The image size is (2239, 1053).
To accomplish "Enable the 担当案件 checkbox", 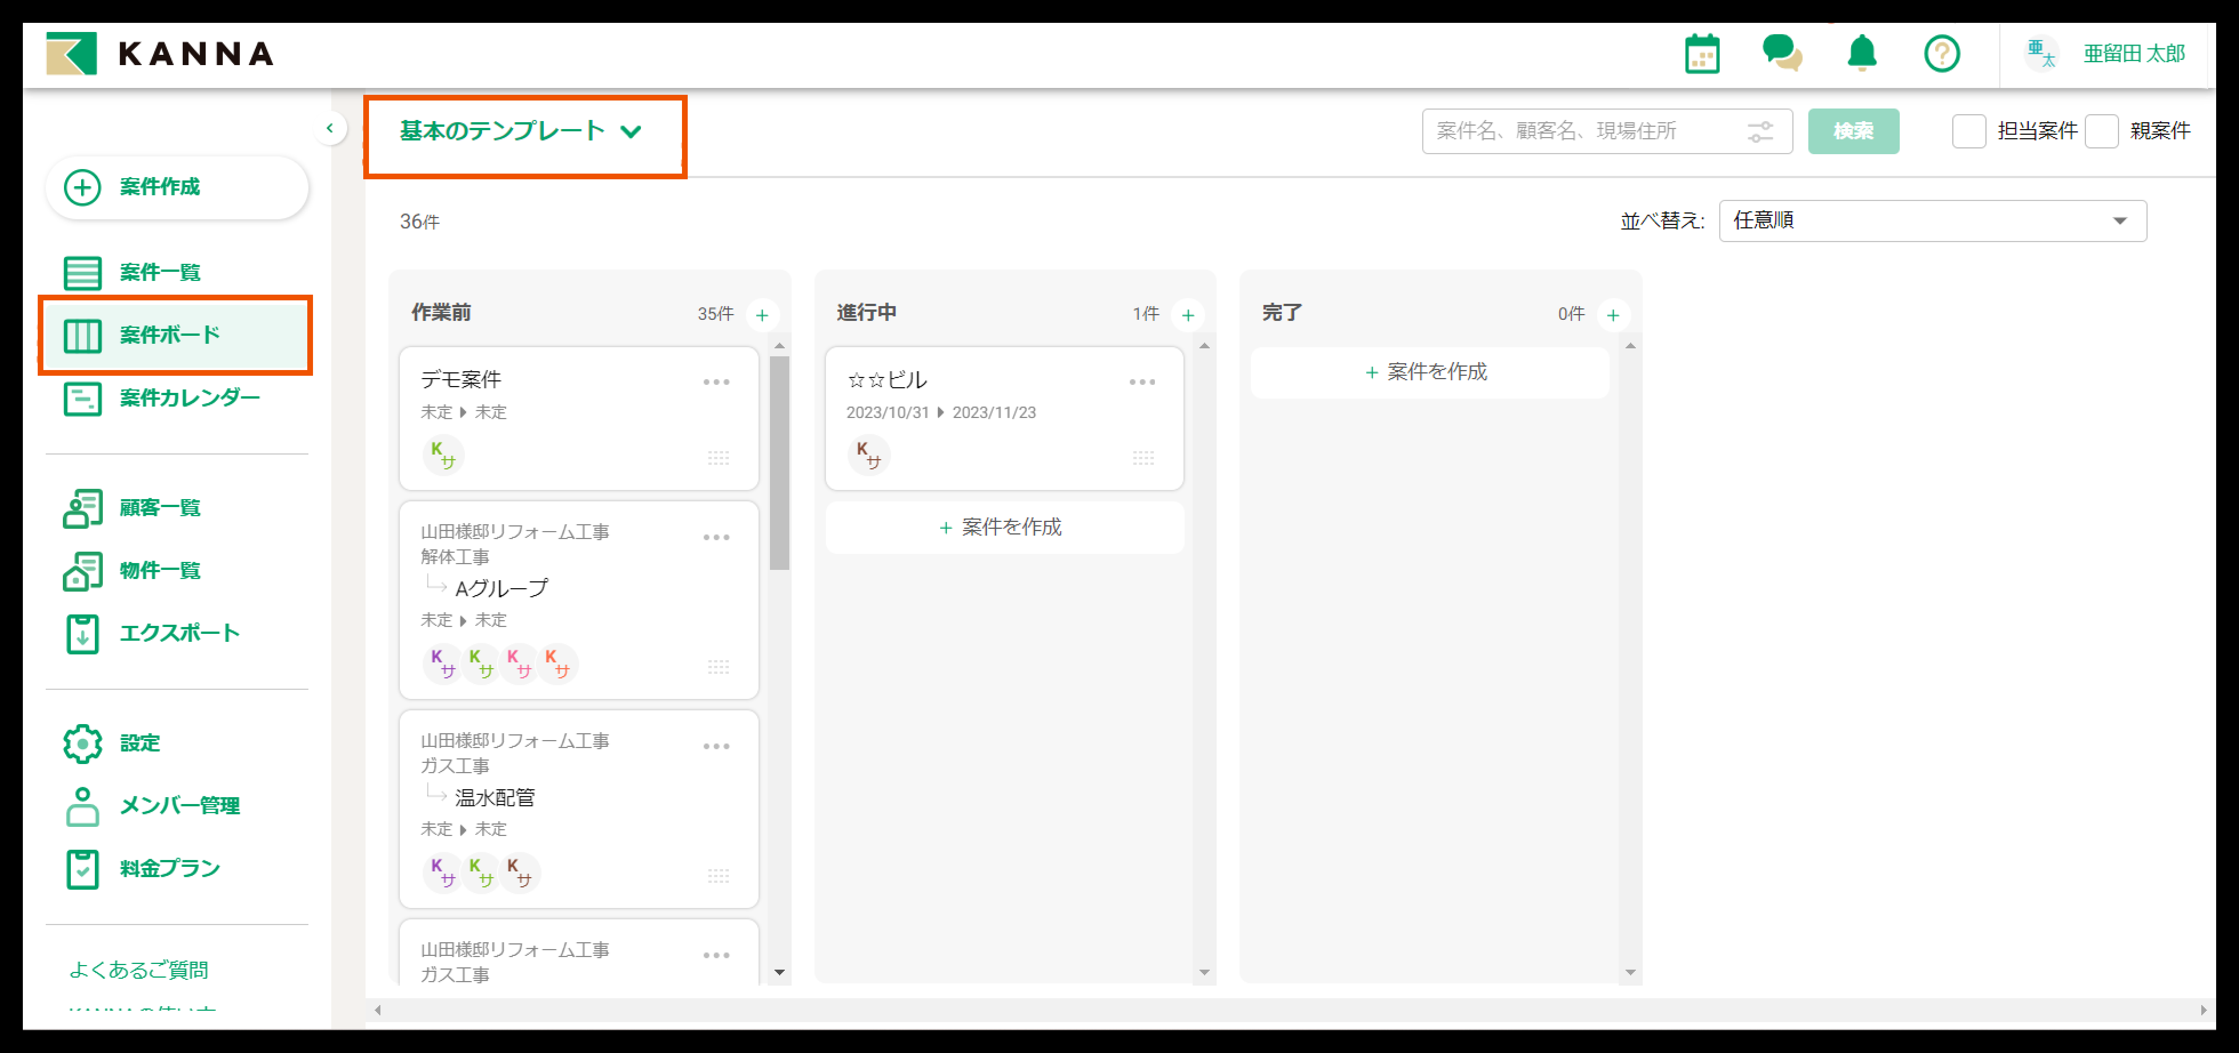I will point(1969,131).
